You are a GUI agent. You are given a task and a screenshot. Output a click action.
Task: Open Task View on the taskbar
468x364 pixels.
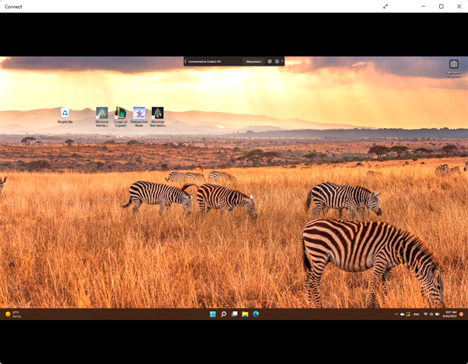(234, 314)
